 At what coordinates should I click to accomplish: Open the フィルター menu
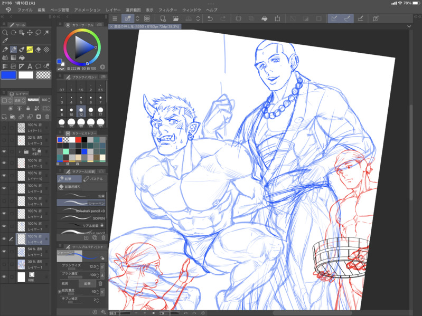point(167,10)
